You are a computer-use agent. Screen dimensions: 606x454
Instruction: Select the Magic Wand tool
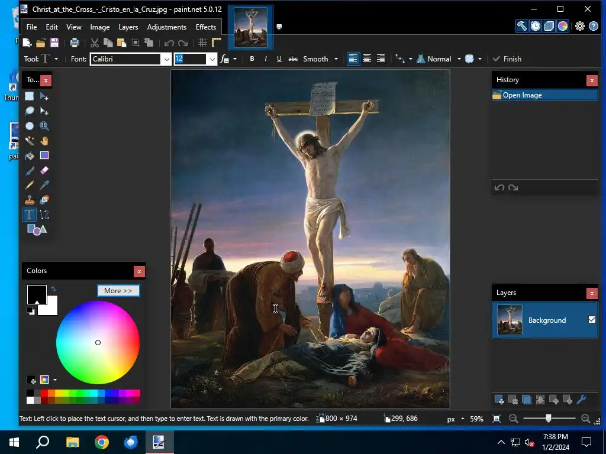(30, 141)
